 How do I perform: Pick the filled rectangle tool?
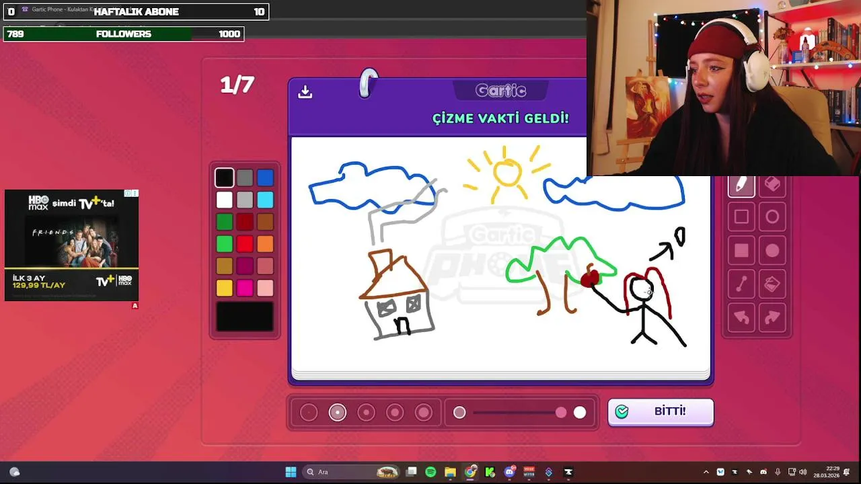pyautogui.click(x=741, y=251)
